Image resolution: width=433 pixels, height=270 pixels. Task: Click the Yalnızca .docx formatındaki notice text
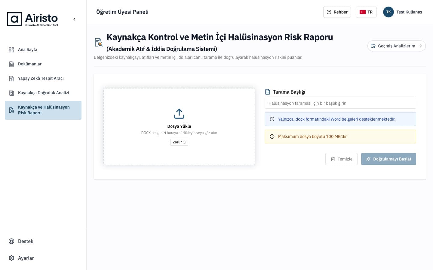(337, 119)
